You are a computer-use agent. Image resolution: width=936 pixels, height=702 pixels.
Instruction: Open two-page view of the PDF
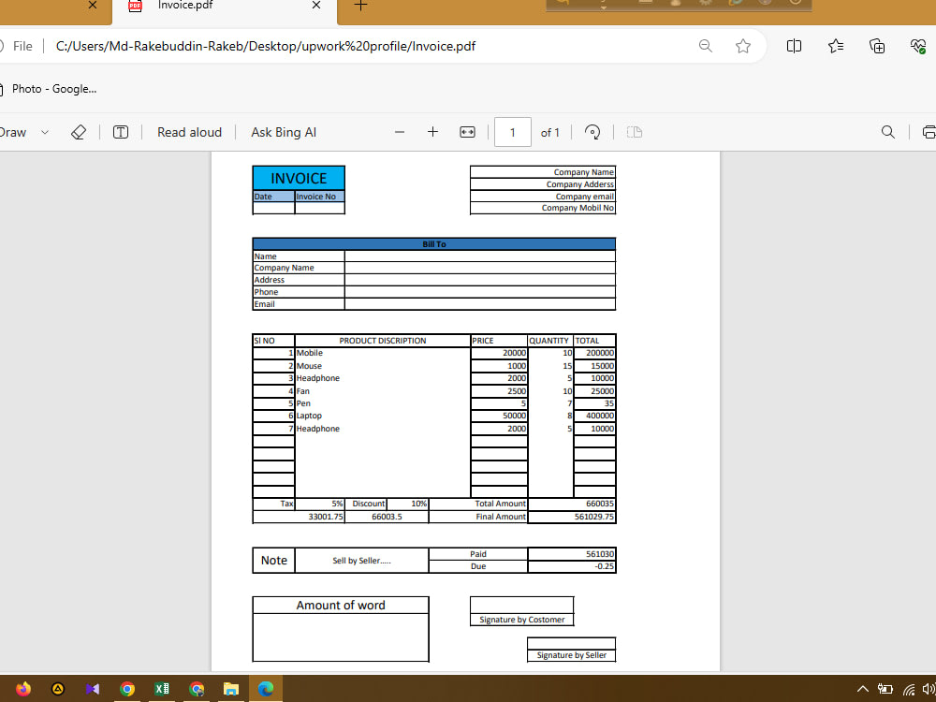point(635,132)
